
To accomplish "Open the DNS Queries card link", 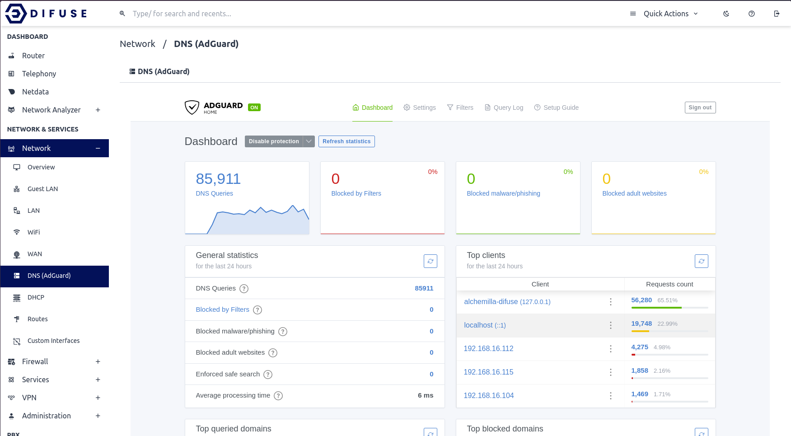I will [214, 193].
